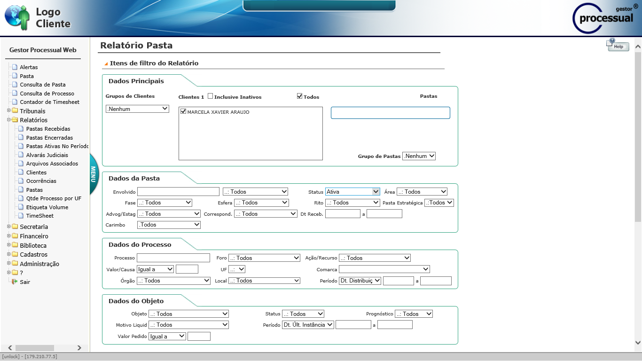Click the page icon beside Alvarás Judiciais
Image resolution: width=642 pixels, height=361 pixels.
[21, 155]
